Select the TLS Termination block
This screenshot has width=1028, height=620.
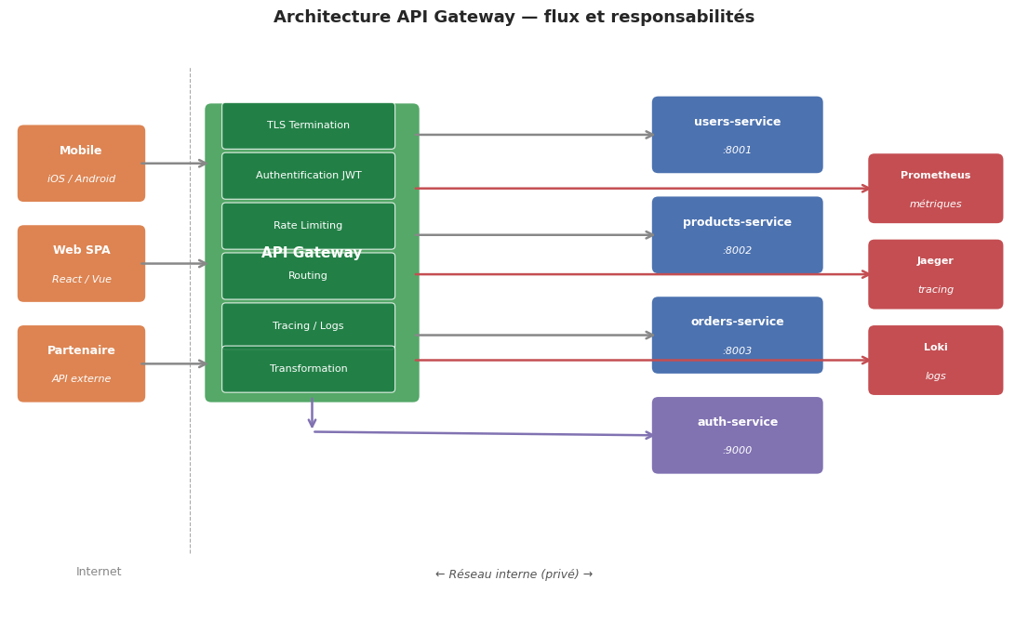click(x=308, y=125)
